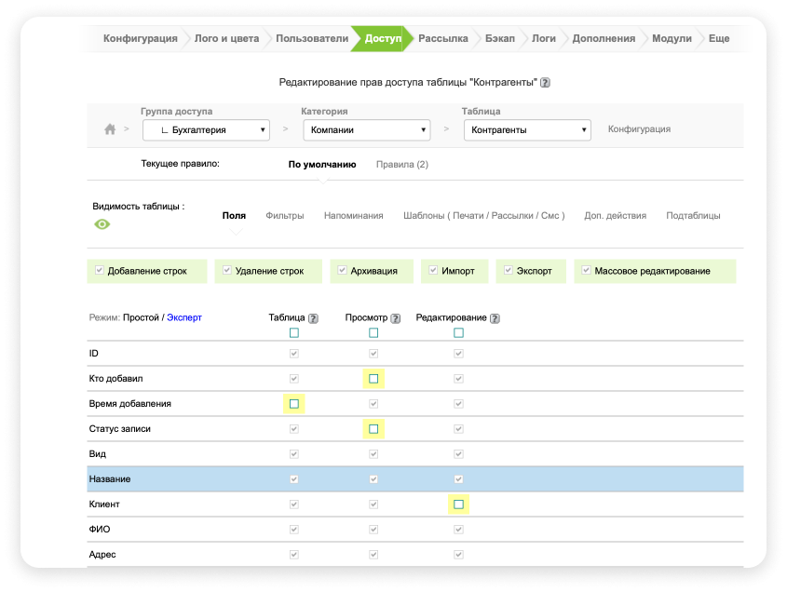This screenshot has height=592, width=787.
Task: Open help icon beside Редактирование column
Action: pyautogui.click(x=495, y=318)
